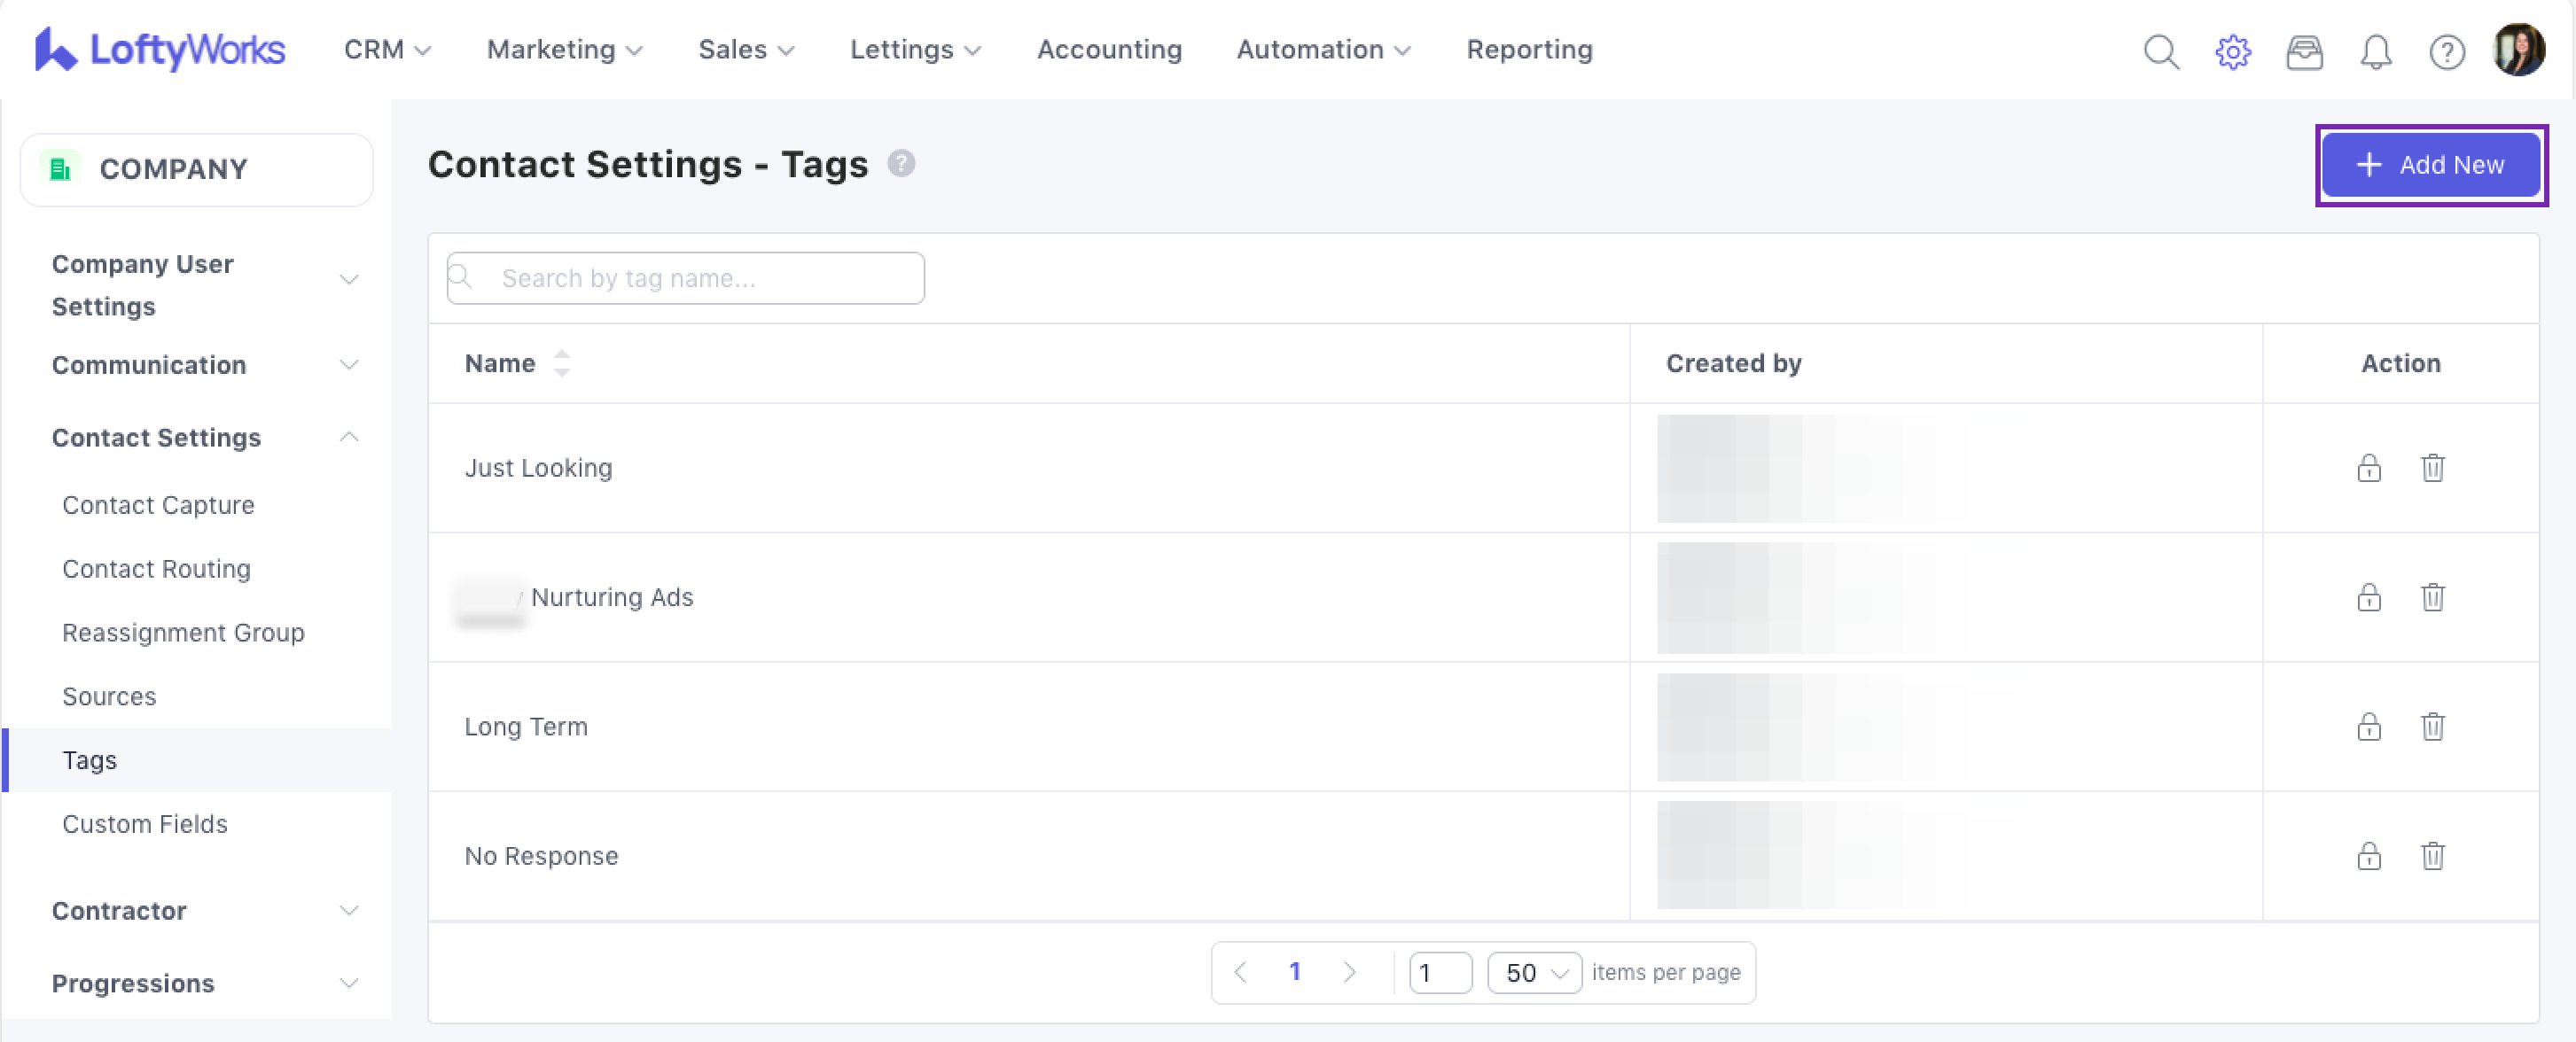
Task: Click the settings gear icon
Action: [2232, 51]
